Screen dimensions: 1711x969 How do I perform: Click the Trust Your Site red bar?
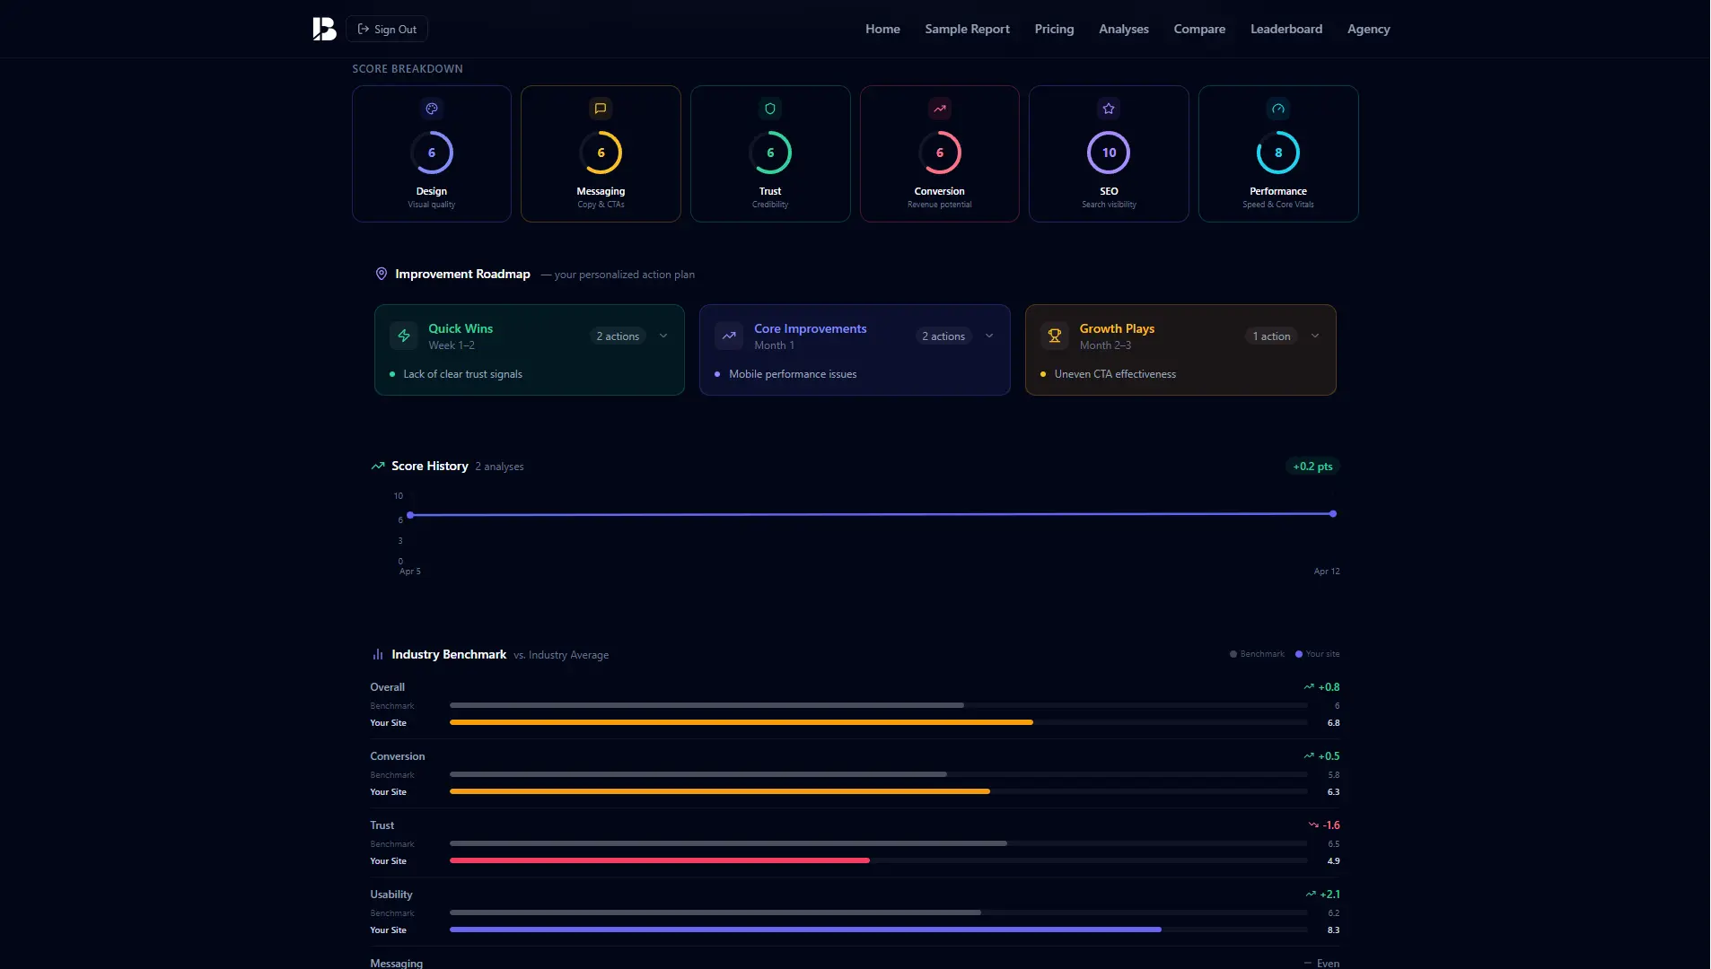660,860
